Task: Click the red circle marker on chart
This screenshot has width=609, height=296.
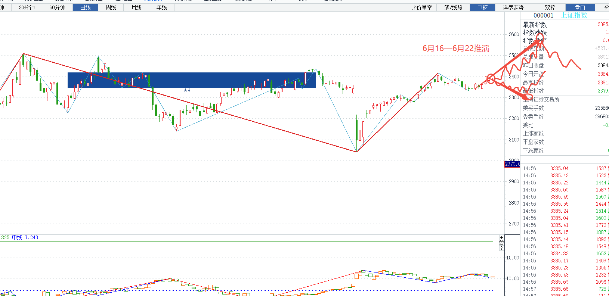Action: tap(491, 79)
